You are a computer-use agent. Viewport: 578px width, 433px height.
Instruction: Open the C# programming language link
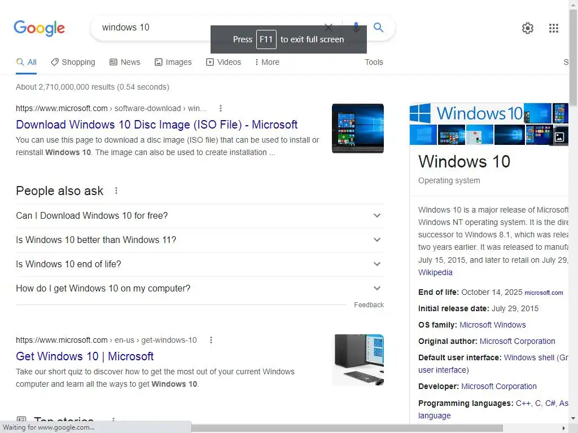pos(550,403)
